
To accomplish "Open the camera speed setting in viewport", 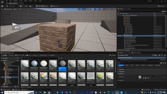I will point(111,9).
